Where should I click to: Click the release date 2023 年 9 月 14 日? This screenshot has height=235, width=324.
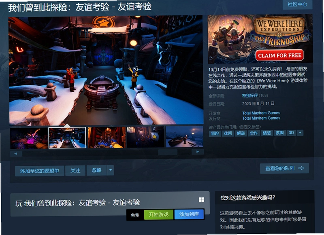pos(258,104)
